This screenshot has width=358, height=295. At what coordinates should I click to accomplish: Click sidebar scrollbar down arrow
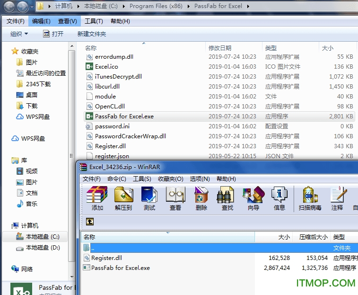(72, 277)
